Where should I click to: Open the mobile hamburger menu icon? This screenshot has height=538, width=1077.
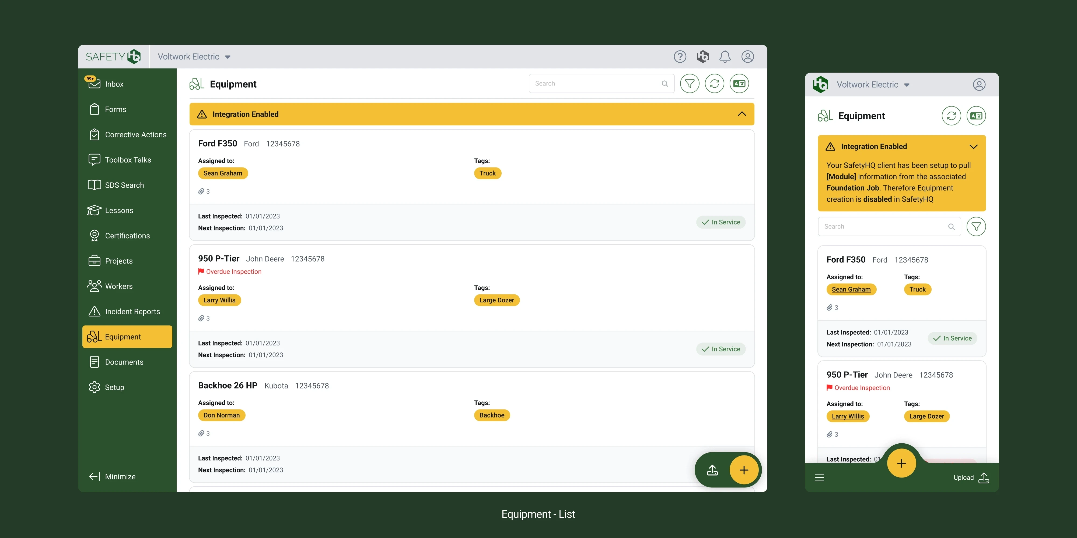tap(819, 478)
